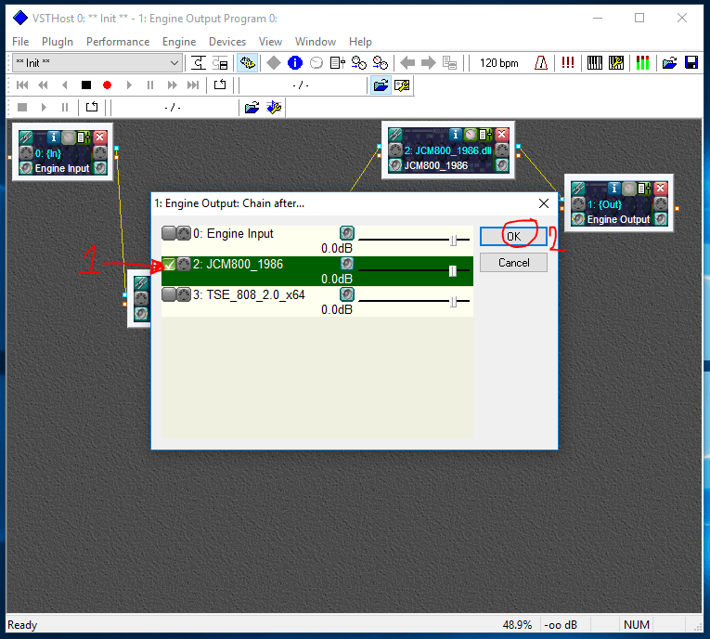Viewport: 710px width, 639px height.
Task: Open info on the JCM800_1986 plugin node
Action: (x=456, y=134)
